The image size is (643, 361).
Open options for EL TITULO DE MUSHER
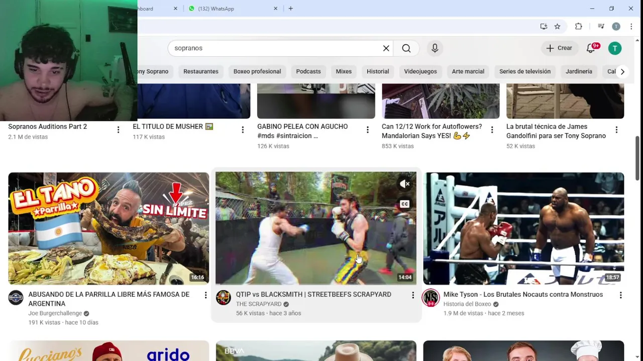(x=243, y=130)
